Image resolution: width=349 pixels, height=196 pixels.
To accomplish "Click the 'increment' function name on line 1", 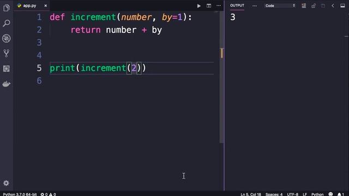I will click(x=93, y=17).
